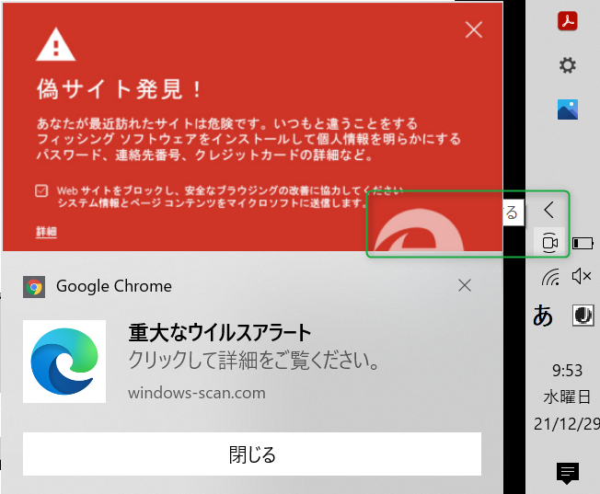The image size is (600, 494).
Task: Click the Microsoft Edge logo thumbnail
Action: (x=64, y=362)
